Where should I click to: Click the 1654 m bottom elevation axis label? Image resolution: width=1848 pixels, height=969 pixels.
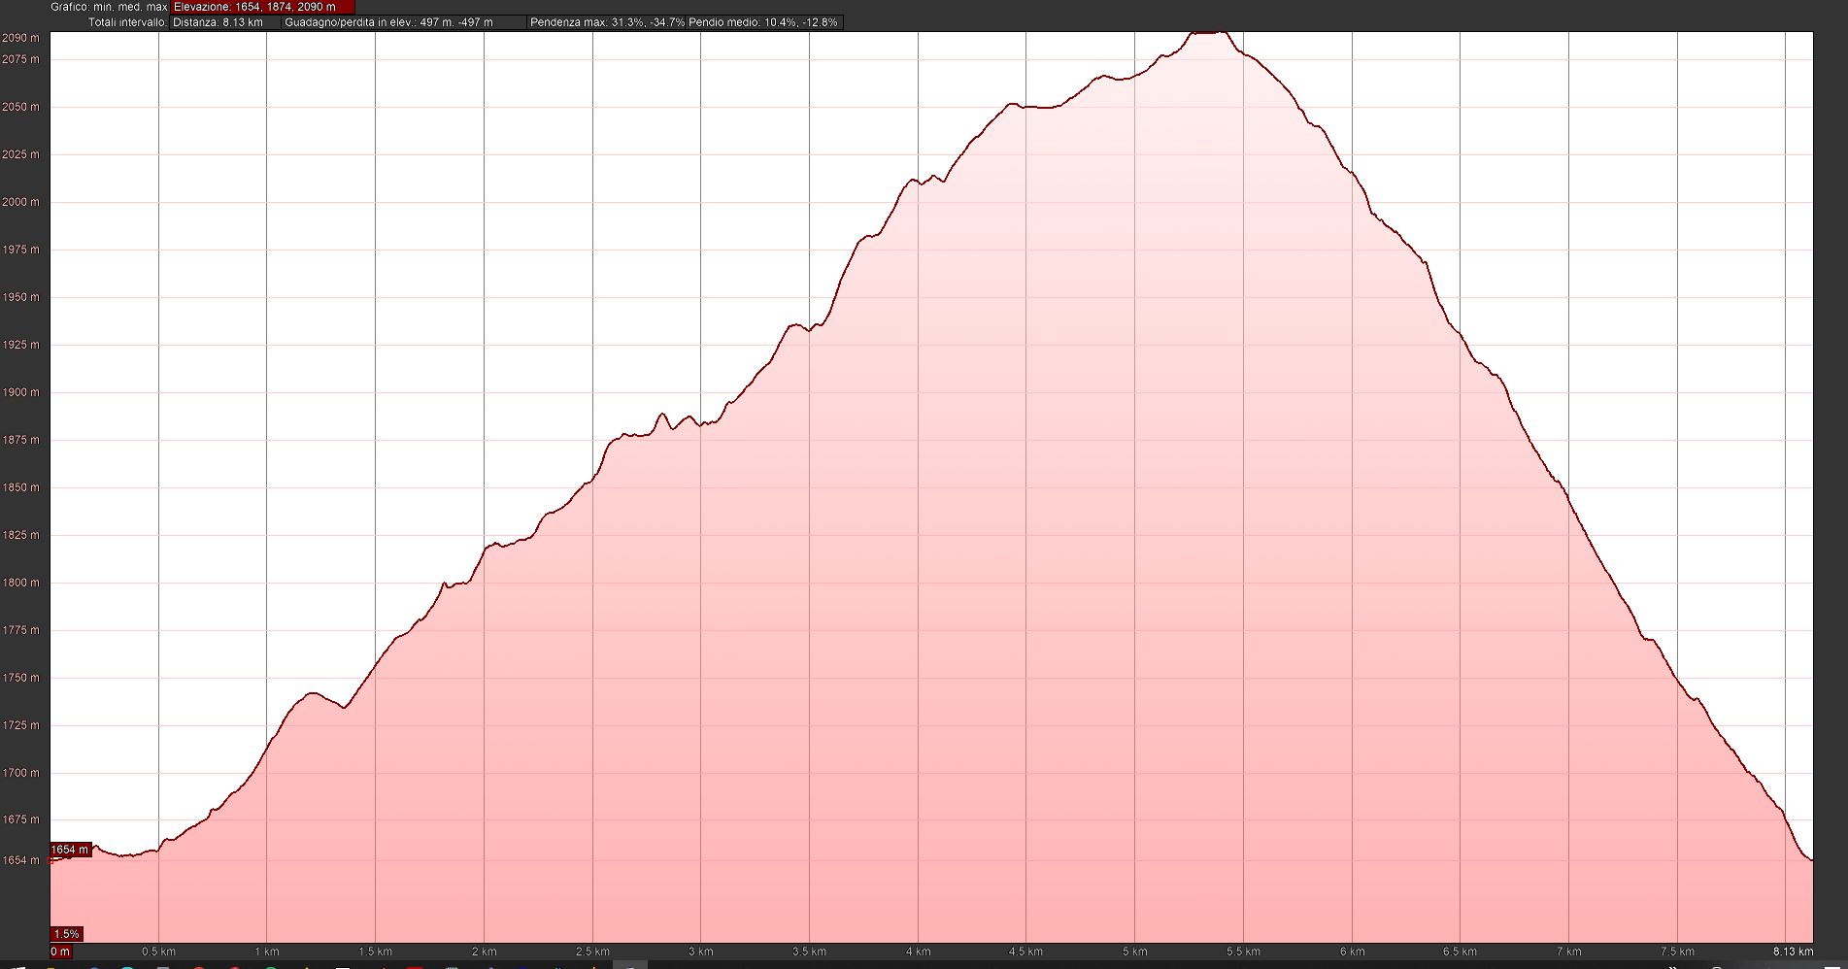pyautogui.click(x=20, y=860)
